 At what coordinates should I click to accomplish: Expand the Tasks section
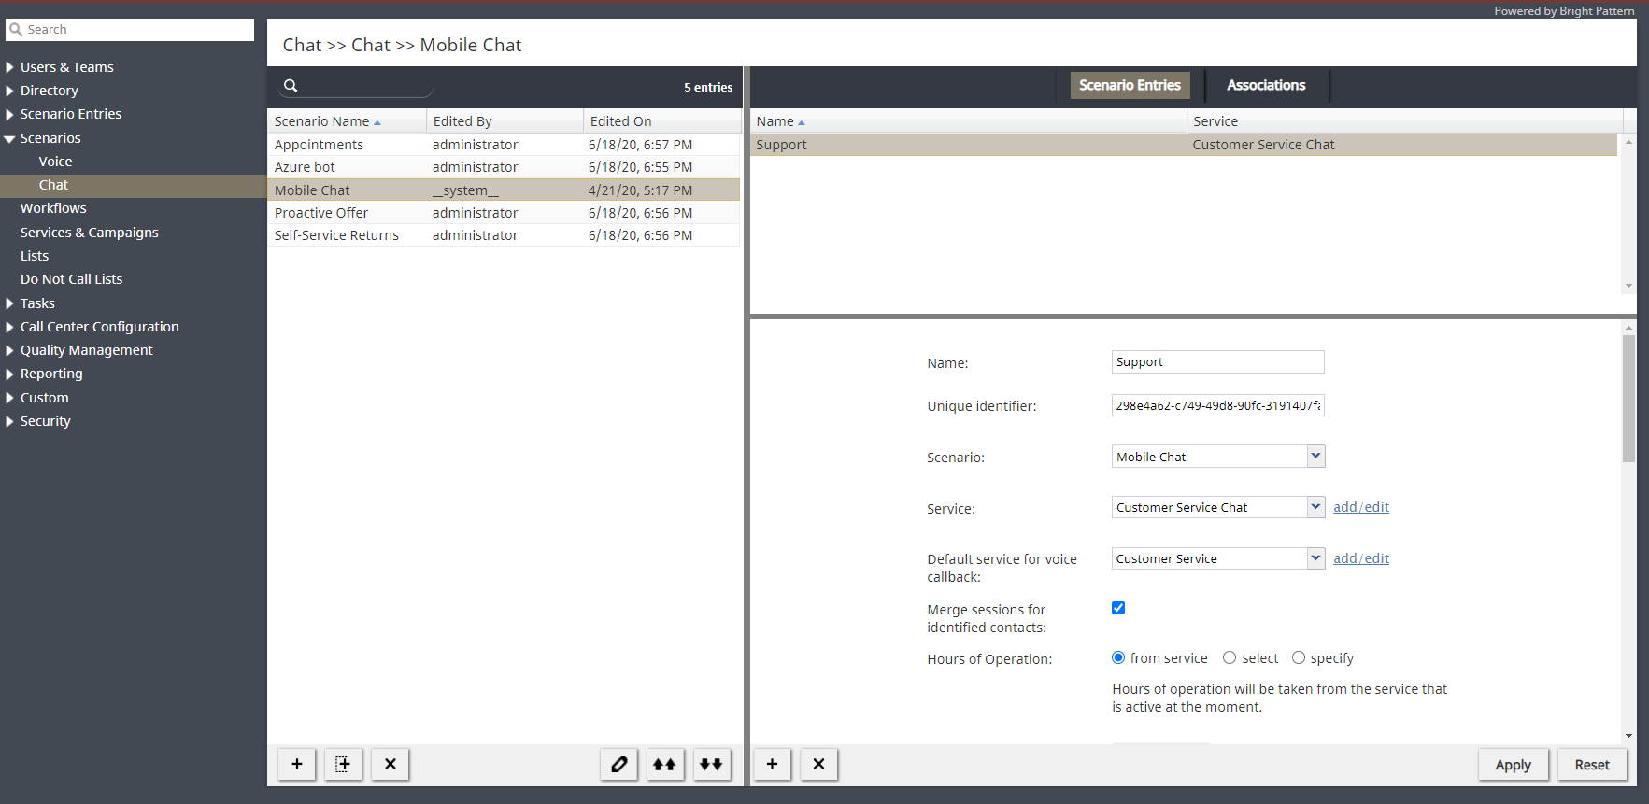(9, 303)
